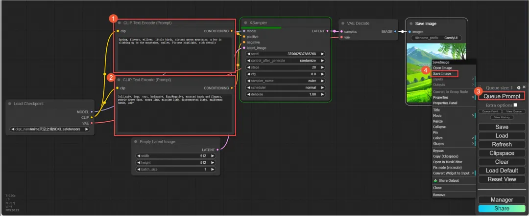Click Save Image node's title dot

click(411, 23)
